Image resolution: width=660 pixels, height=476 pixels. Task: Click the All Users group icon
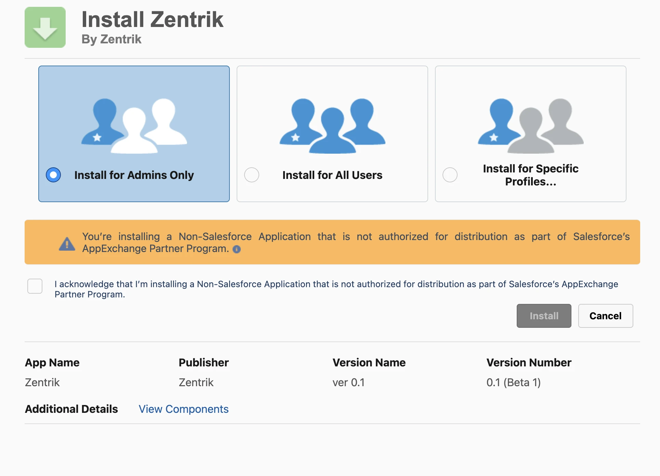click(332, 126)
